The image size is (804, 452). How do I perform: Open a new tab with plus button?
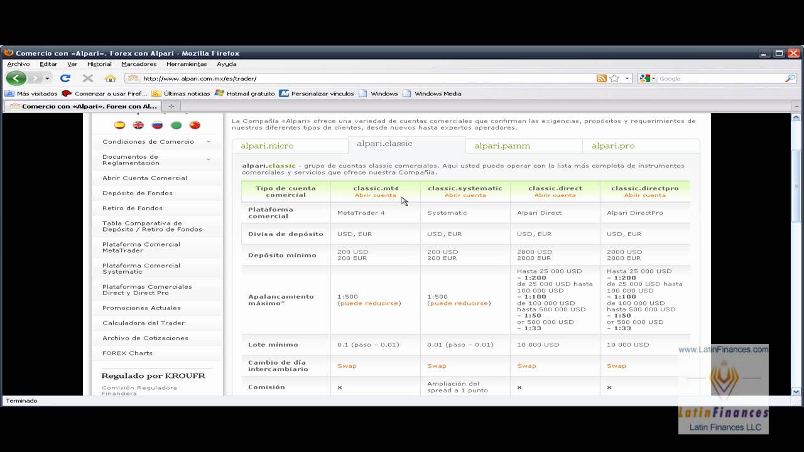(171, 106)
